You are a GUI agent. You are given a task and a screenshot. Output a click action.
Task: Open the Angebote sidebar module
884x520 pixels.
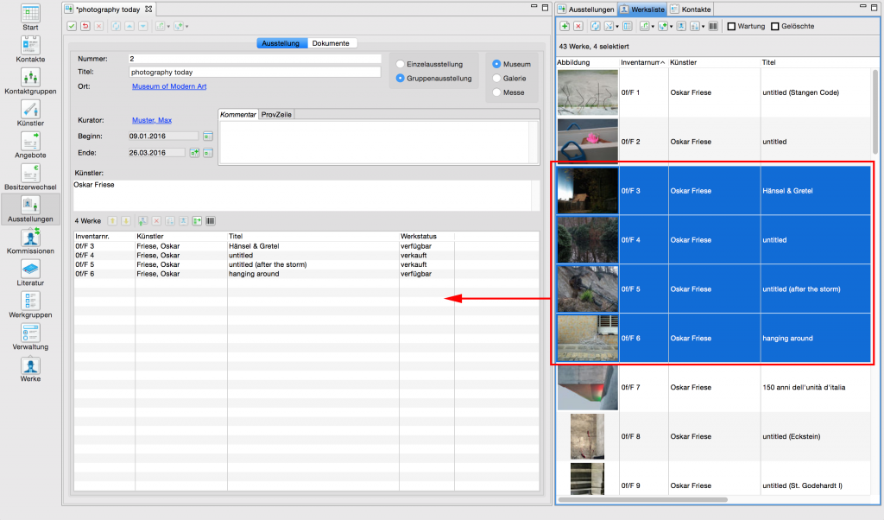[30, 145]
